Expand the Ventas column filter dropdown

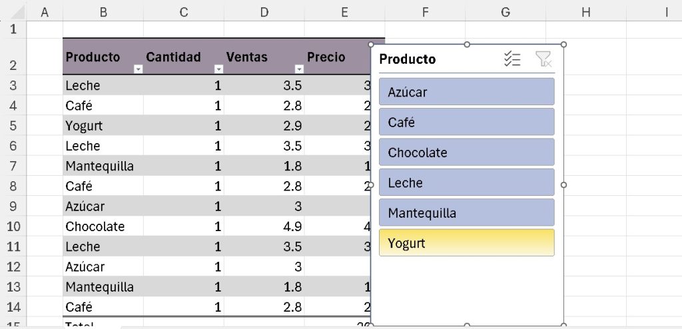click(299, 69)
